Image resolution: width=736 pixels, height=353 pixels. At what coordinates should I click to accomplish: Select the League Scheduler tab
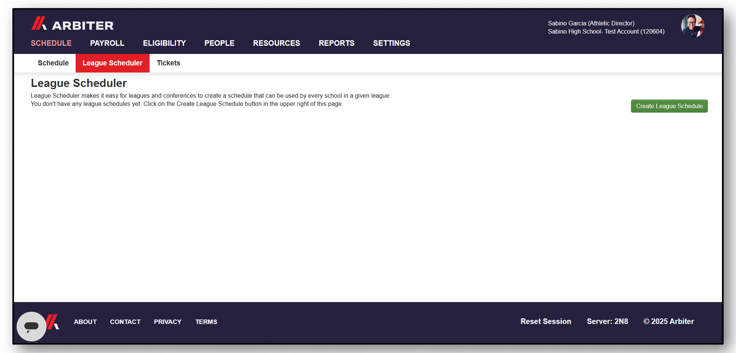pos(113,63)
